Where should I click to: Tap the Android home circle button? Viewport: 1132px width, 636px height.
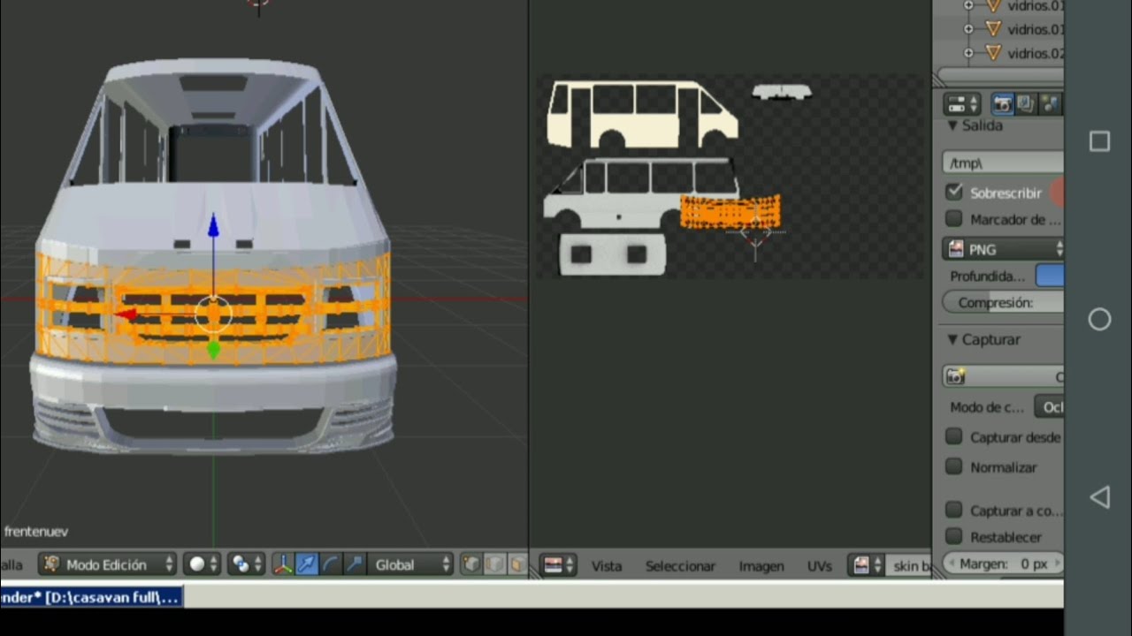1099,319
